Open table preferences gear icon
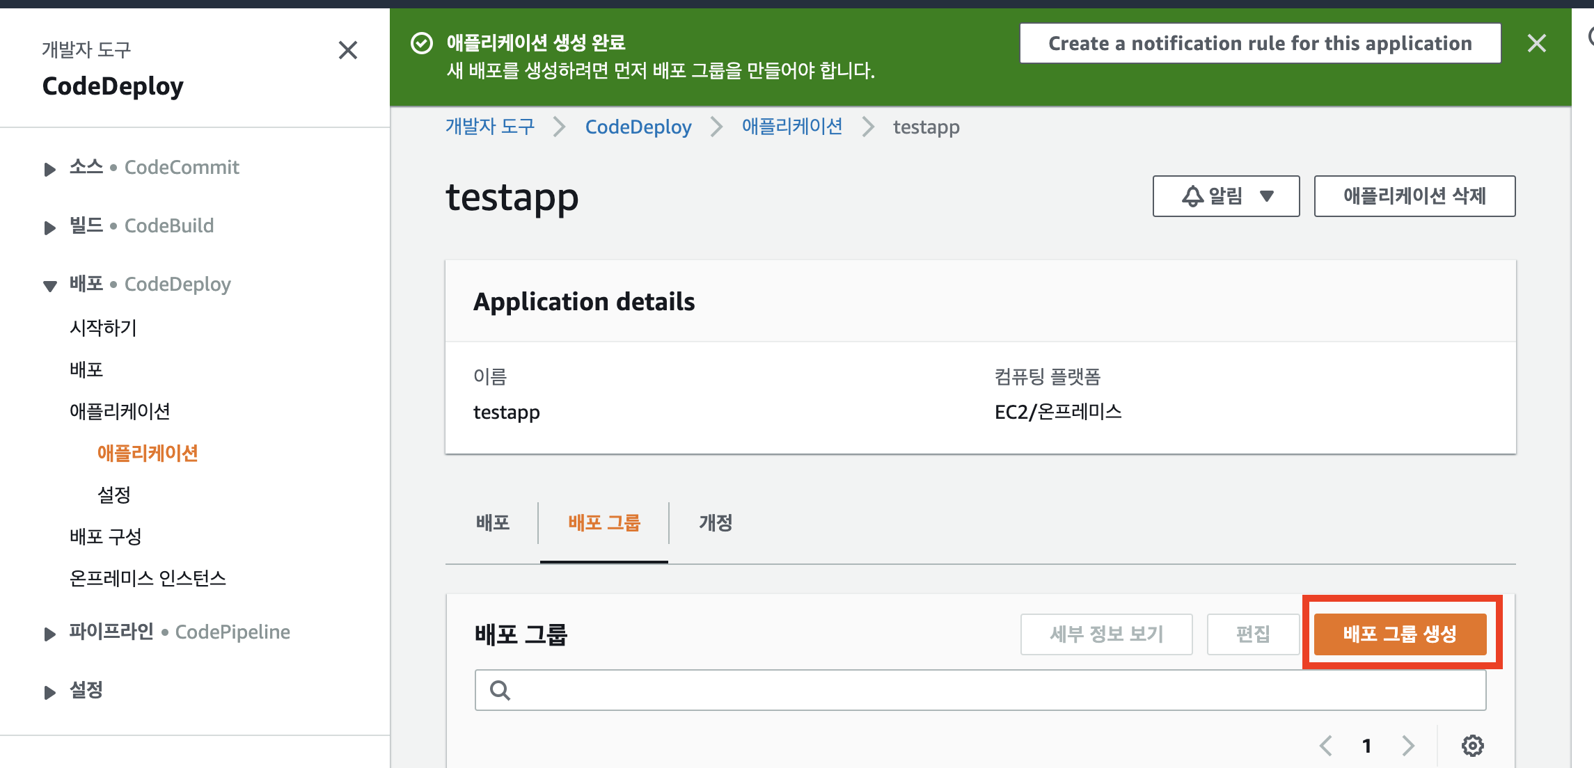The width and height of the screenshot is (1594, 768). tap(1472, 746)
